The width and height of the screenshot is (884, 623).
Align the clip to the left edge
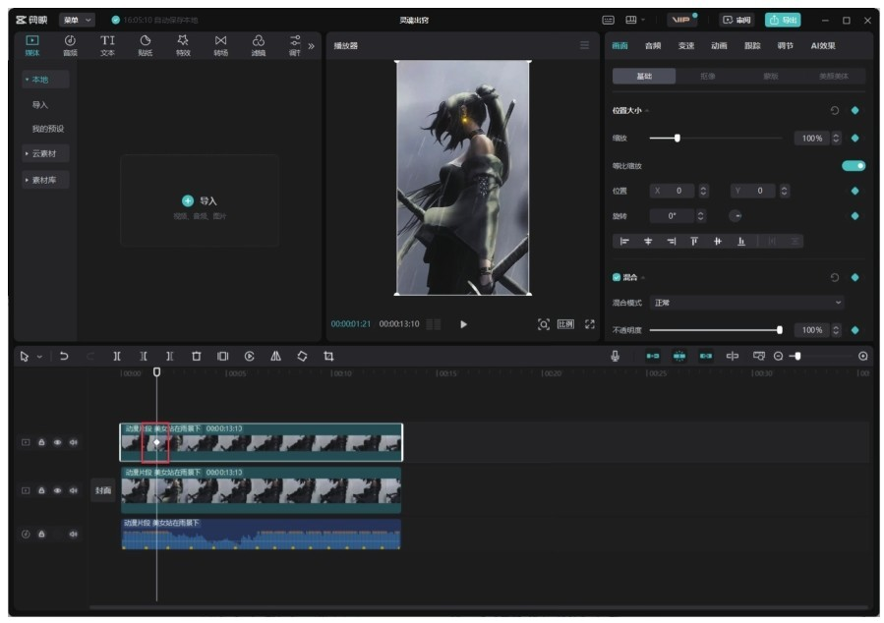point(624,242)
